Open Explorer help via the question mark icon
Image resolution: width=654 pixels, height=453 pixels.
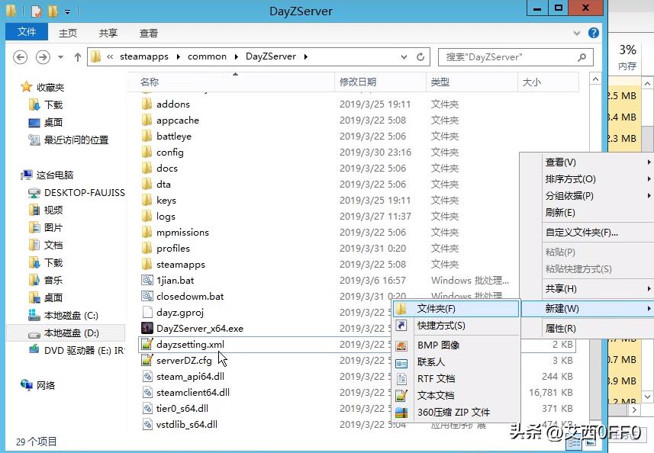[x=594, y=32]
